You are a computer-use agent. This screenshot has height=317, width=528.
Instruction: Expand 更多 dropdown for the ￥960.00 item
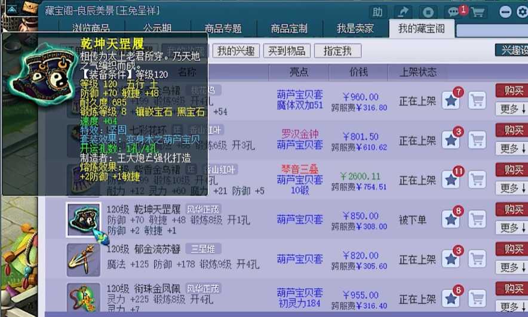tap(512, 109)
